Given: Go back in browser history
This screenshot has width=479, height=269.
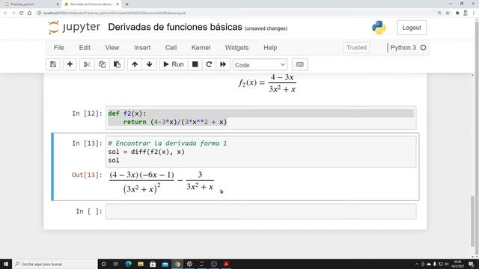Looking at the screenshot, I should pos(5,13).
